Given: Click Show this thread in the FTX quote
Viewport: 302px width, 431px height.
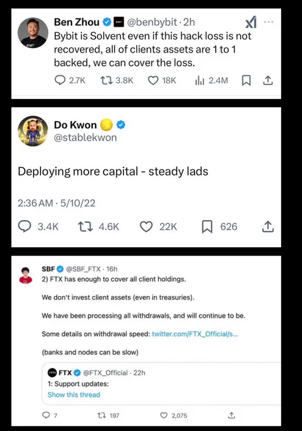Looking at the screenshot, I should pos(74,395).
